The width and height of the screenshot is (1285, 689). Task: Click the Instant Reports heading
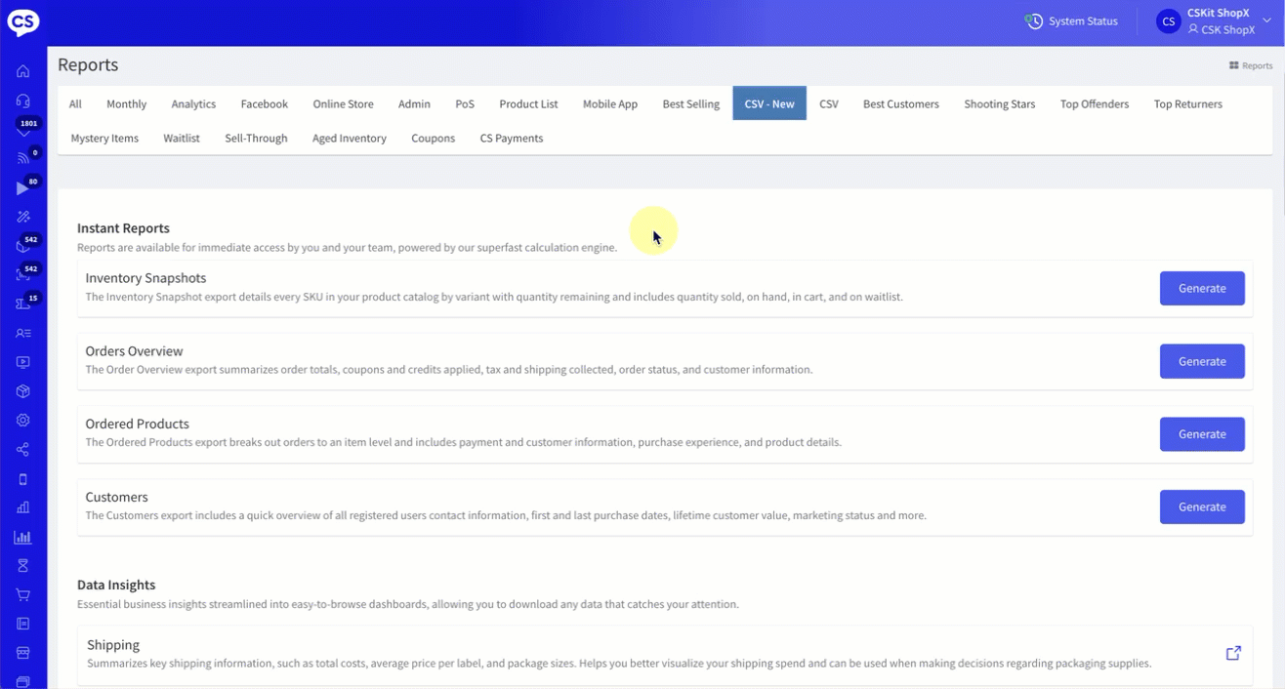coord(123,228)
